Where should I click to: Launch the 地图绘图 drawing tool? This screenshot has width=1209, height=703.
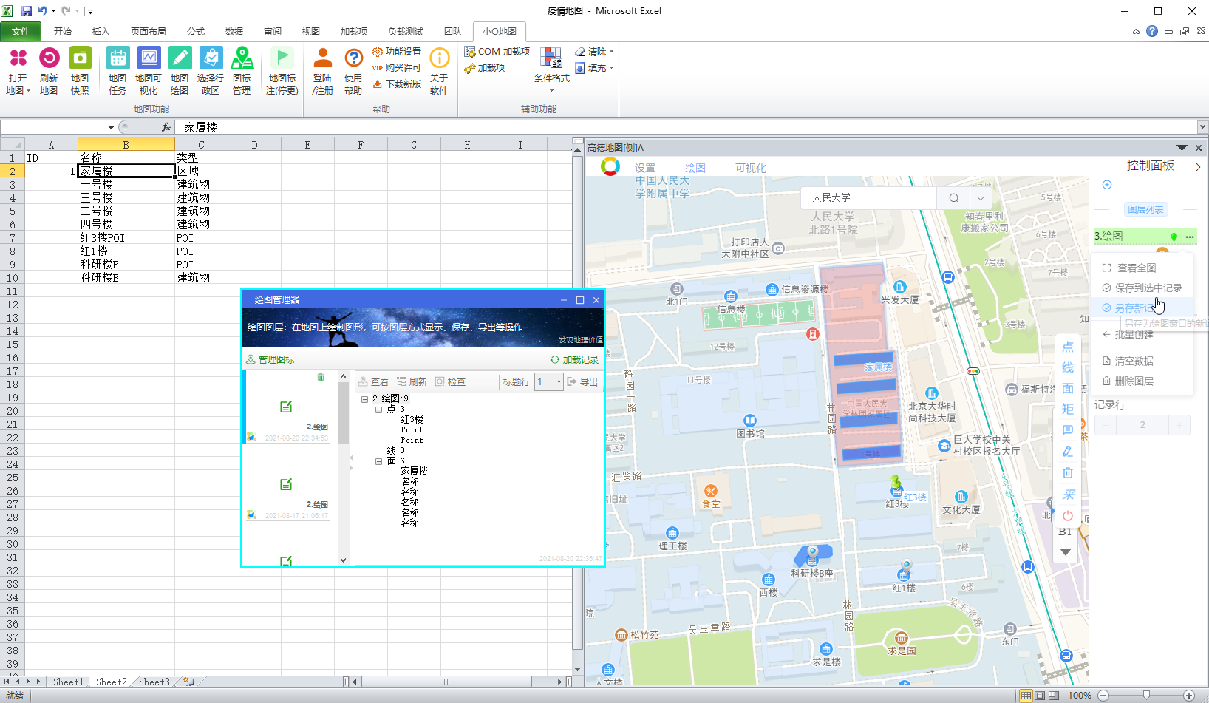pos(180,71)
